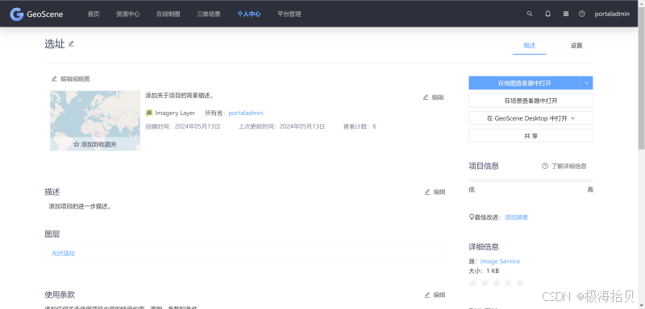Open the search magnifier icon
The image size is (645, 309).
tap(530, 14)
